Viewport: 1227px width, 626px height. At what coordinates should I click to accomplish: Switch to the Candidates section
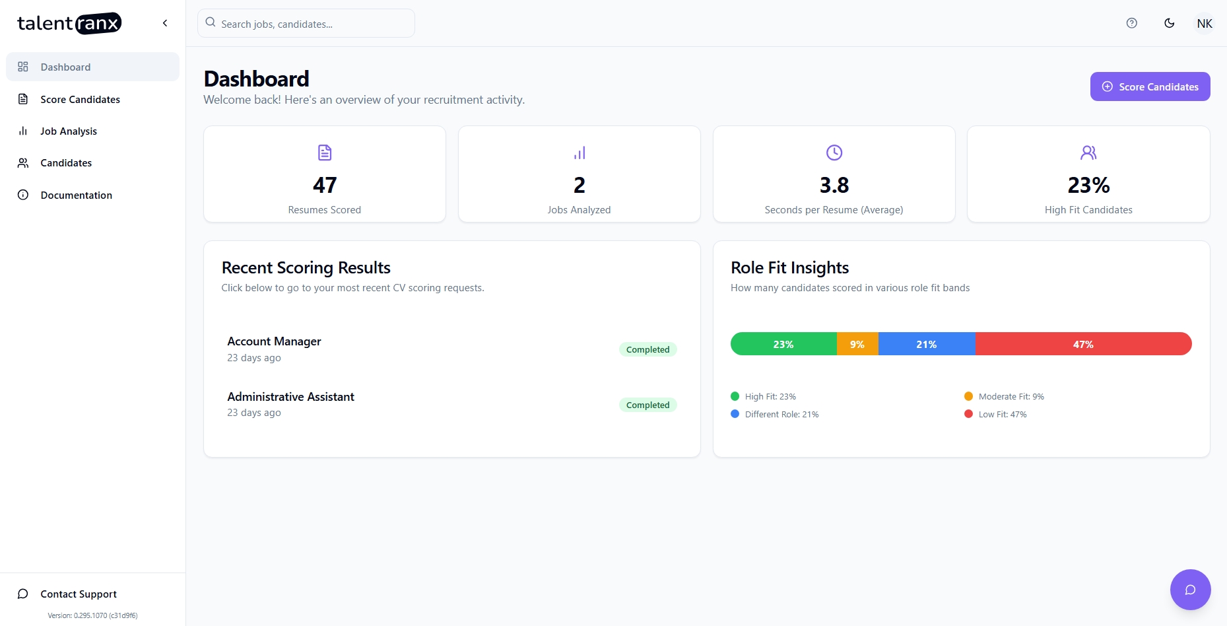66,162
